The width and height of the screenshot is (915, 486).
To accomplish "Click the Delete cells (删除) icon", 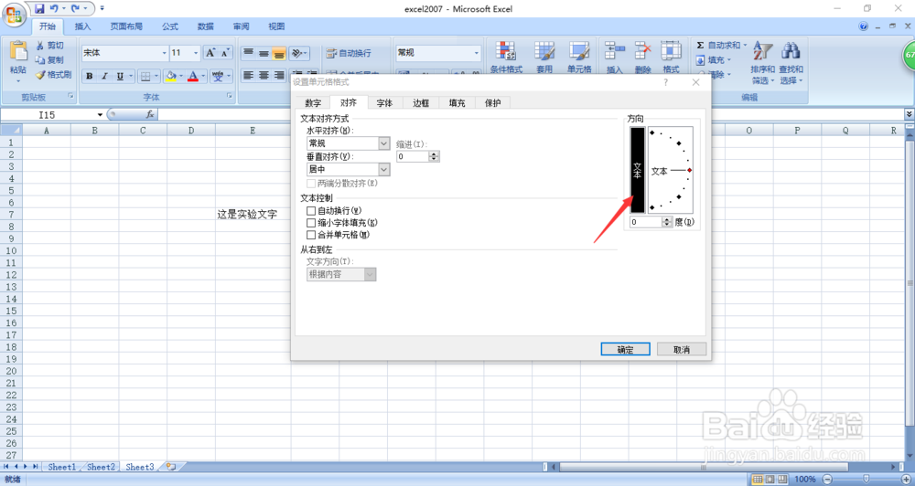I will pos(642,51).
